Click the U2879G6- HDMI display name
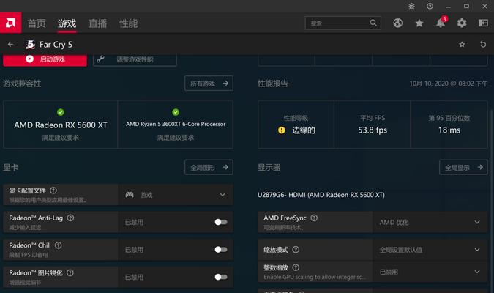Image resolution: width=494 pixels, height=293 pixels. click(321, 195)
